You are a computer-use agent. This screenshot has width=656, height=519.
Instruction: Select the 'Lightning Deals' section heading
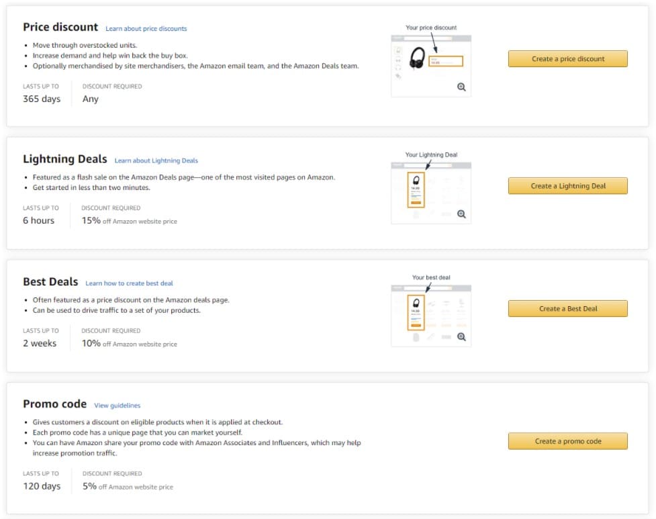coord(64,159)
